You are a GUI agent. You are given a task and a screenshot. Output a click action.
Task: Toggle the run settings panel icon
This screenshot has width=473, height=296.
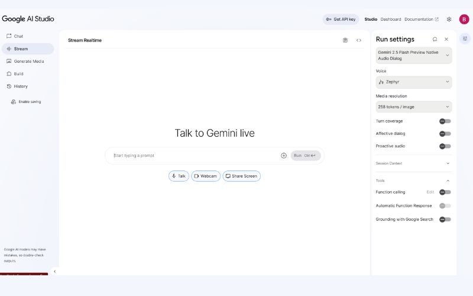tap(465, 39)
